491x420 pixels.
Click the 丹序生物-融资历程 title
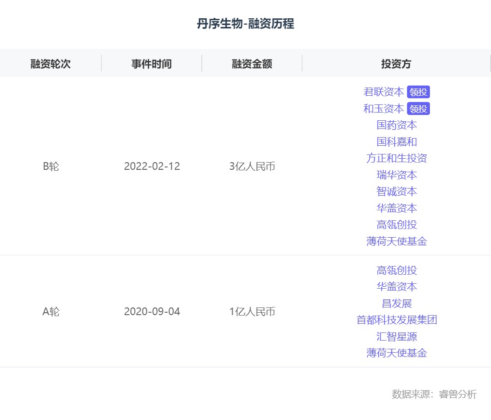tap(245, 24)
